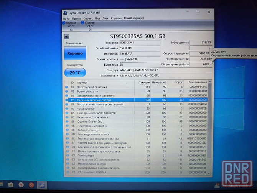Click the scrollbar down arrow in attribute list
The width and height of the screenshot is (257, 193).
click(x=209, y=173)
